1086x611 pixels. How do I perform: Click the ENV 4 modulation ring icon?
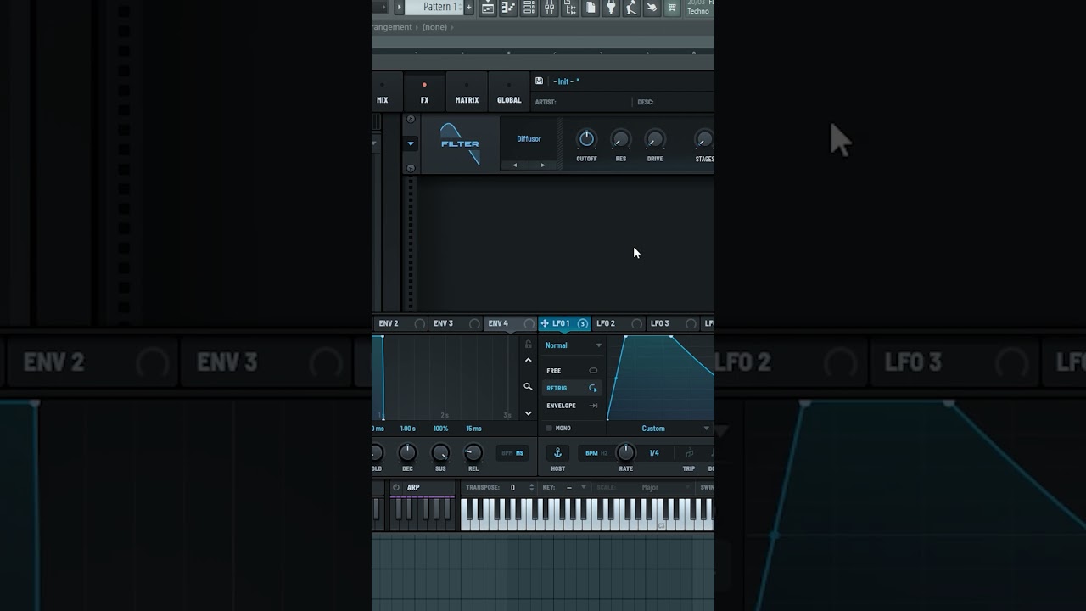529,323
